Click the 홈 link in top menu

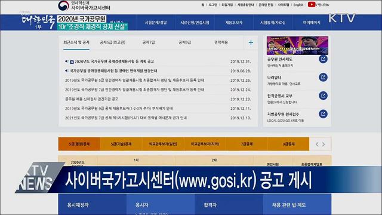tap(203, 5)
